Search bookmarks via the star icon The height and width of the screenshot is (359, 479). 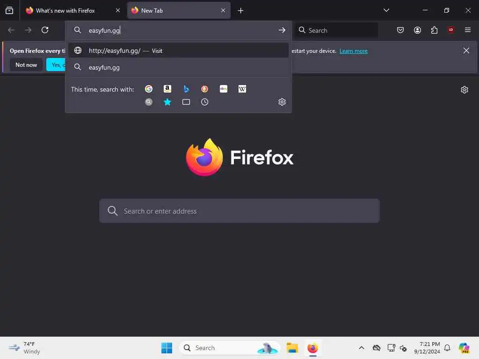pyautogui.click(x=167, y=102)
